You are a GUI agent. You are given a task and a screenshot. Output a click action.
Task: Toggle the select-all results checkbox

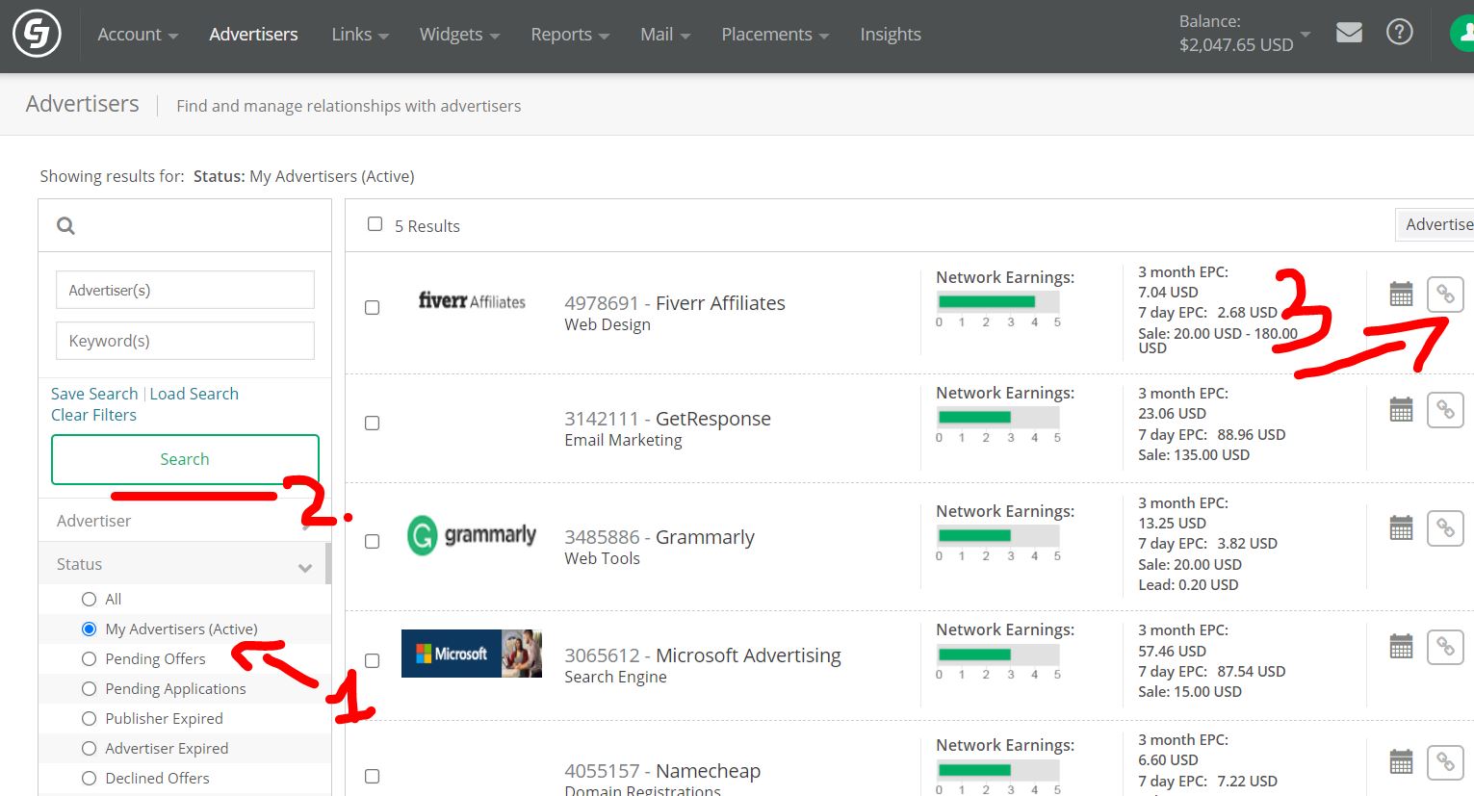375,224
